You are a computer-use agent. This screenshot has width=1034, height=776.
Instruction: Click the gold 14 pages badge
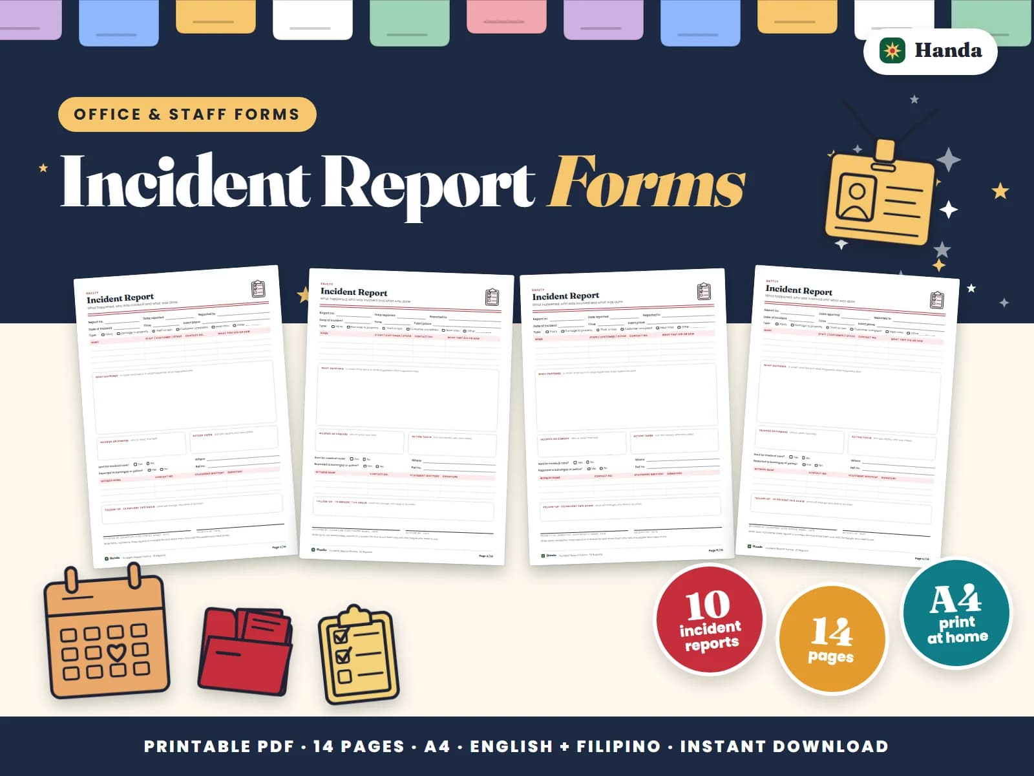coord(832,638)
